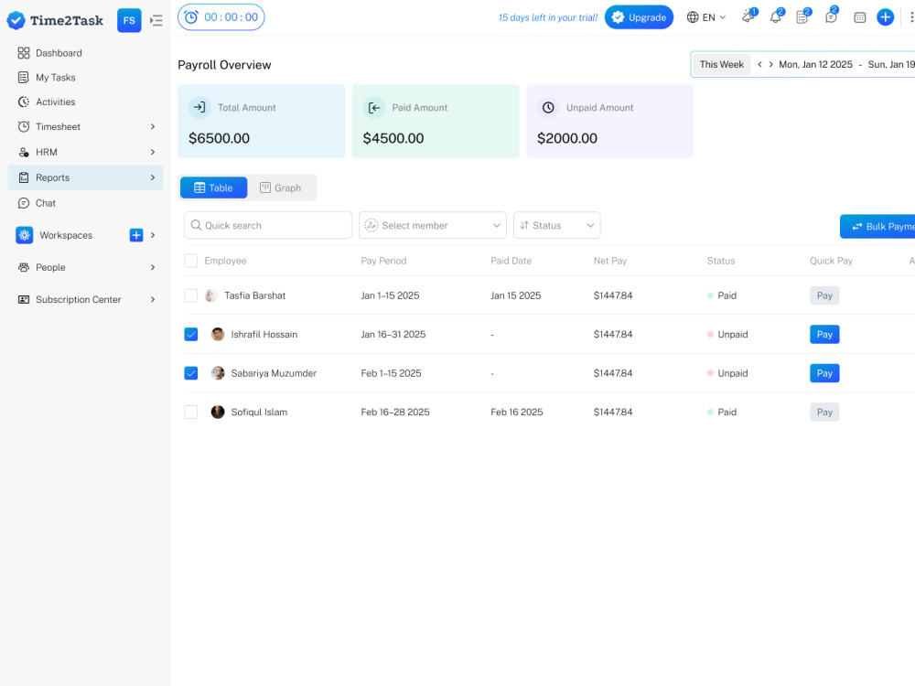
Task: Open the Status filter dropdown
Action: click(x=556, y=225)
